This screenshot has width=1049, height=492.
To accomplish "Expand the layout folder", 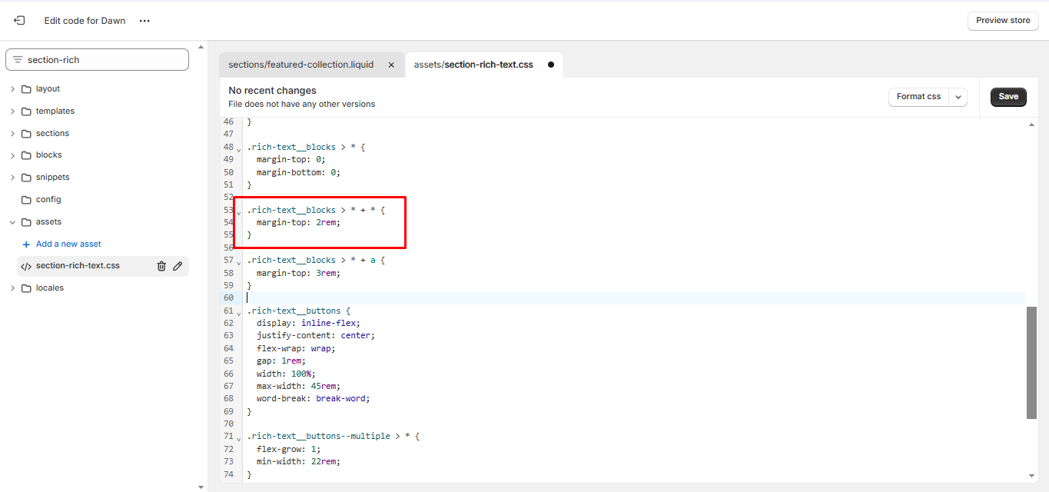I will (12, 89).
